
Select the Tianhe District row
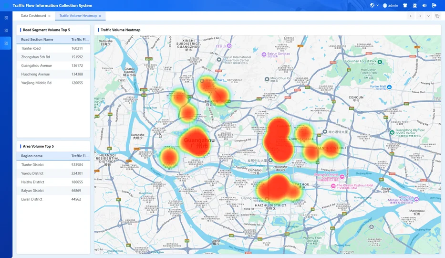(x=53, y=165)
